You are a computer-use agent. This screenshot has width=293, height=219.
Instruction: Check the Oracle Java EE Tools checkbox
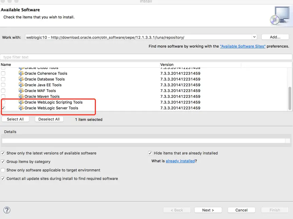click(3, 85)
